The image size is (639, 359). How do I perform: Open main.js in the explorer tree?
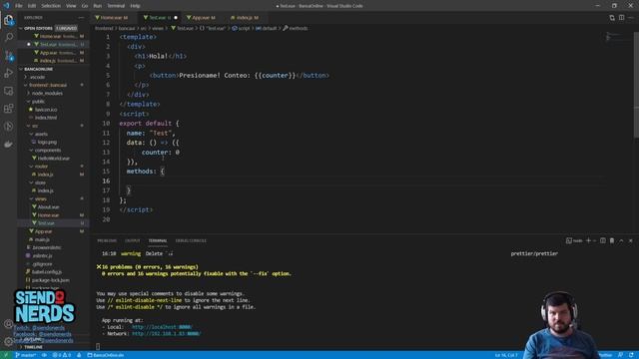click(x=42, y=239)
